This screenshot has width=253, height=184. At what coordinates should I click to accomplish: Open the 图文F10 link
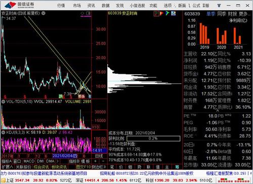coord(83,167)
